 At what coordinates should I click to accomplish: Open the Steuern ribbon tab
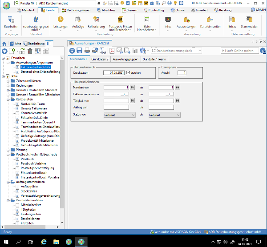pos(129,10)
